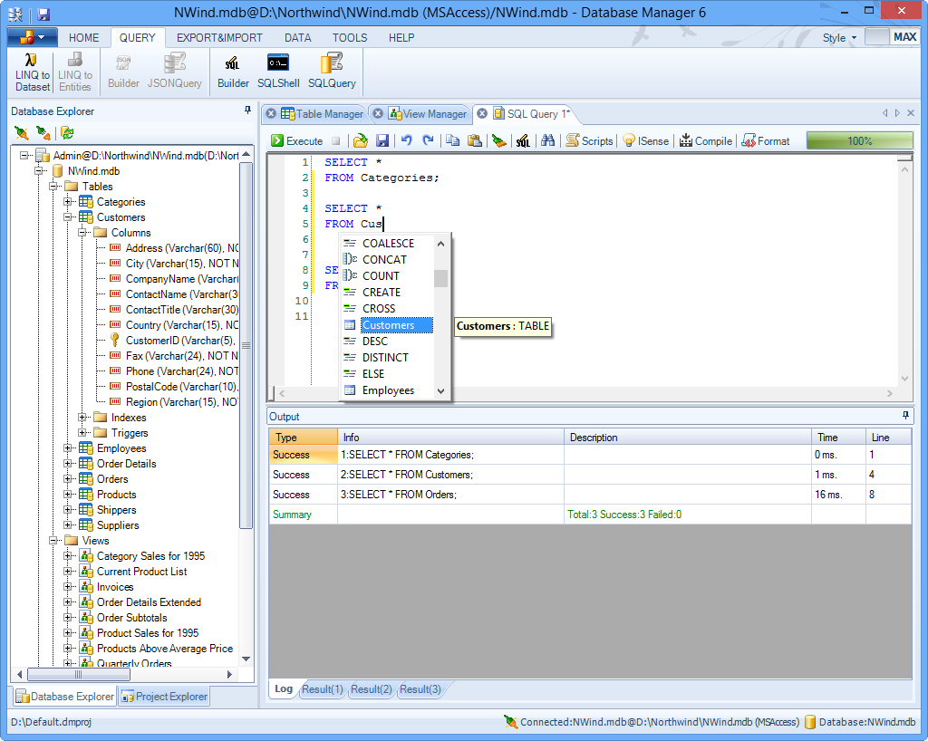Launch the SQL Builder from the ribbon
Viewport: 928px width, 741px height.
click(x=233, y=71)
